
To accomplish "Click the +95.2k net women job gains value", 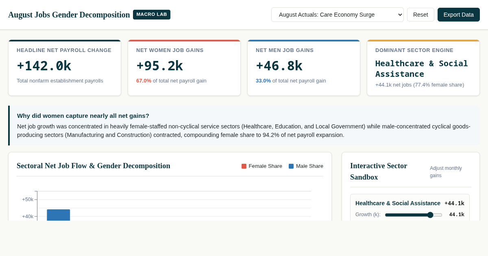I will point(159,66).
